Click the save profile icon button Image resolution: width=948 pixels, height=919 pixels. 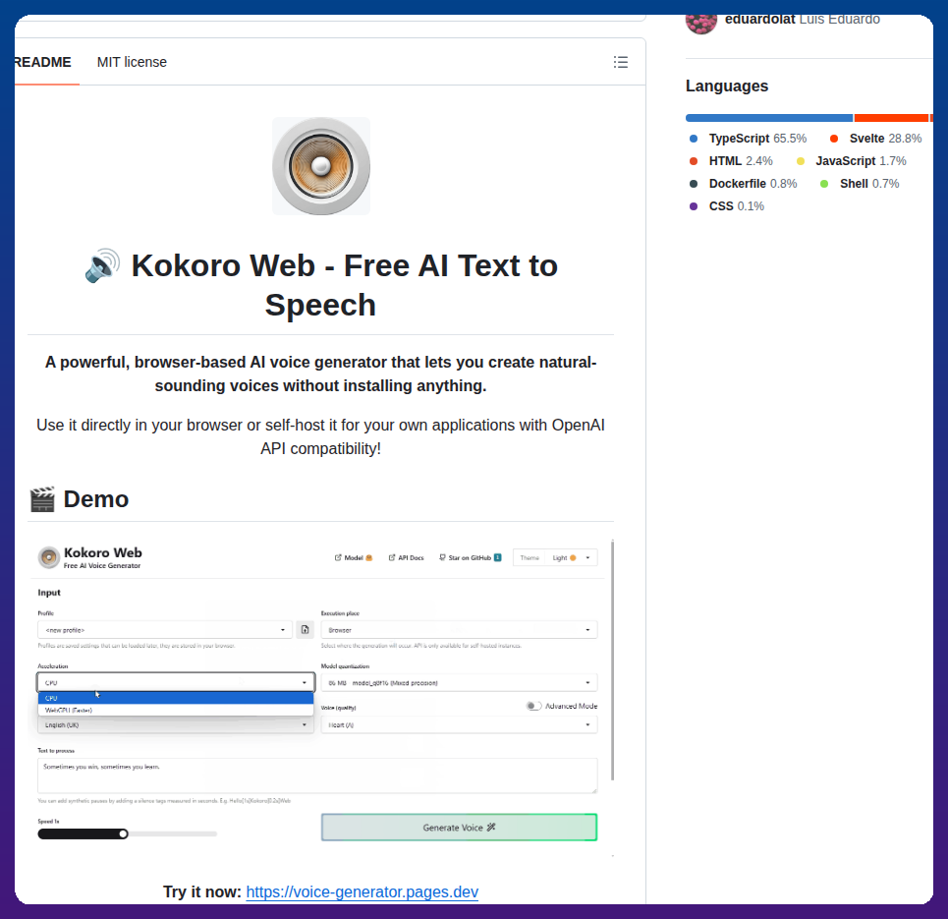306,630
